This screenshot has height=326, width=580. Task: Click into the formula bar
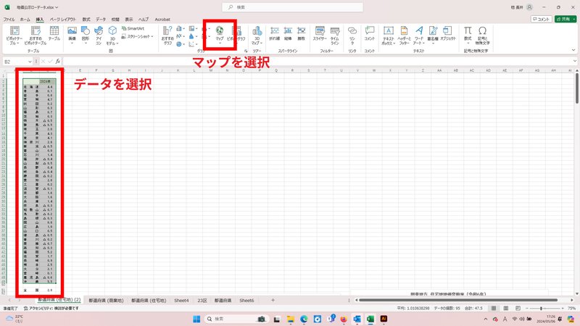pos(317,62)
